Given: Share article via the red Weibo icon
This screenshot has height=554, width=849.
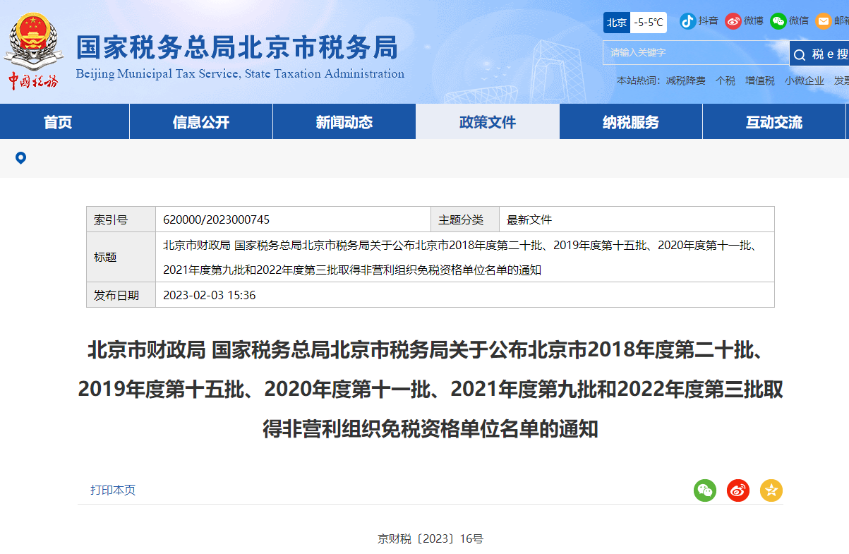Looking at the screenshot, I should tap(737, 490).
